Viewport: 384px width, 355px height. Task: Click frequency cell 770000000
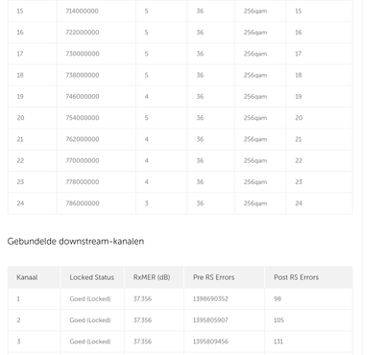[83, 160]
